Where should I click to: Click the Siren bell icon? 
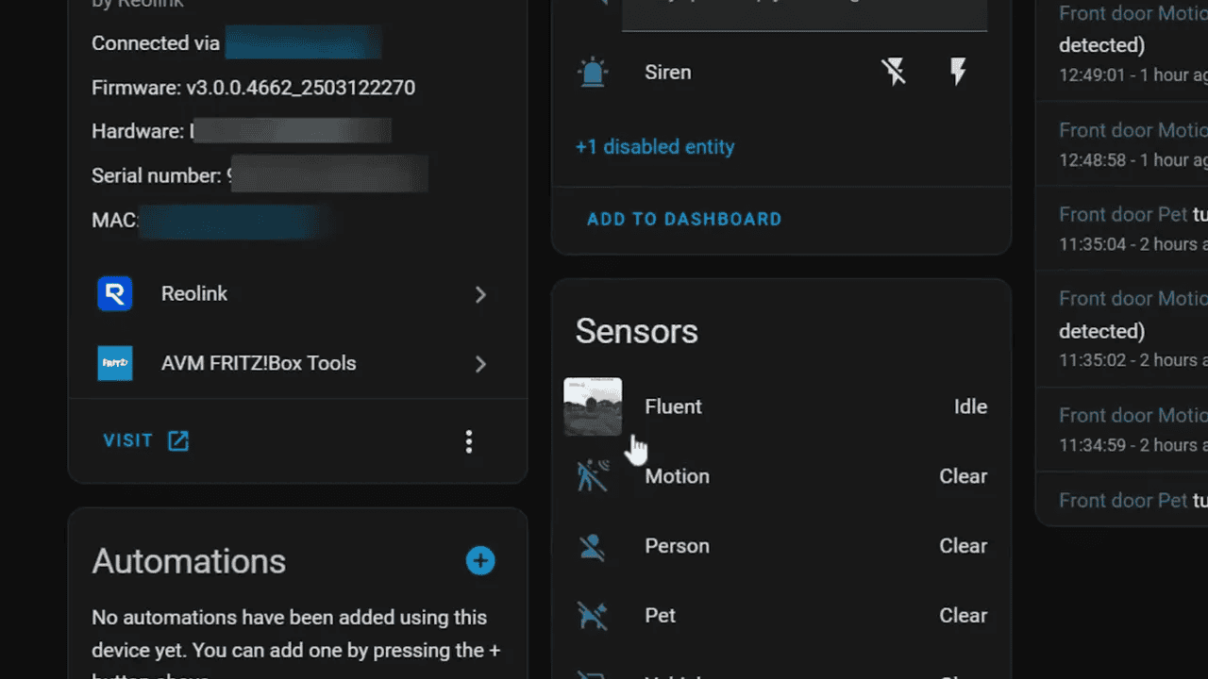593,72
